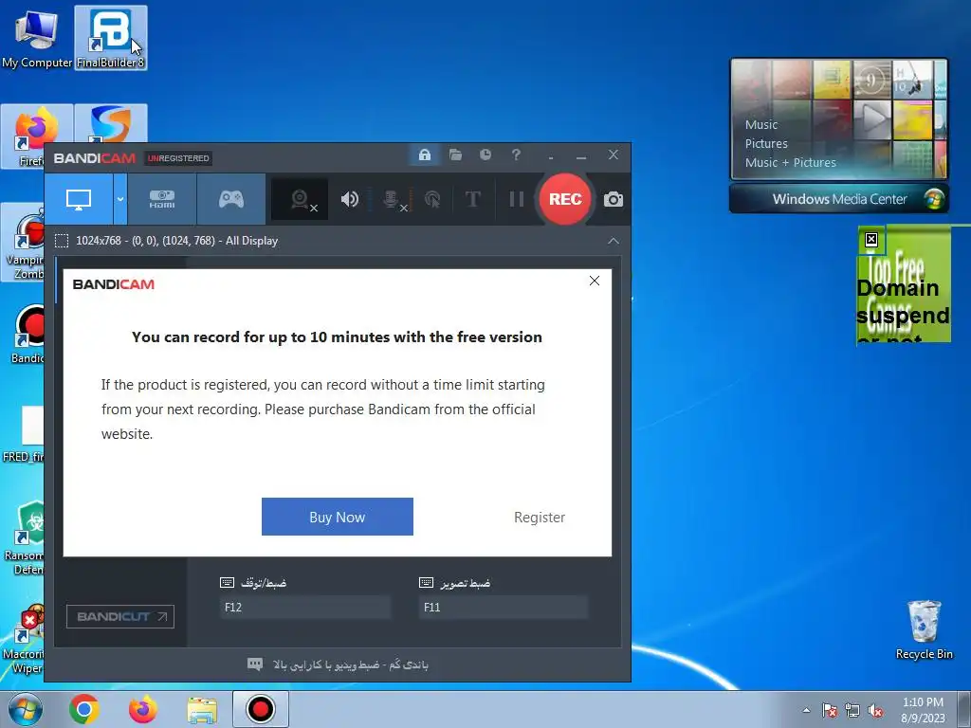Toggle the webcam overlay icon

coord(301,199)
